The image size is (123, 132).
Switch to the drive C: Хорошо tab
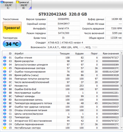[x=8, y=5]
